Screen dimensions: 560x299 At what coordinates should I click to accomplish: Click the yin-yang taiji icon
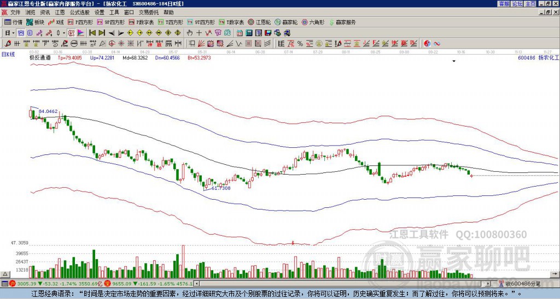[x=427, y=44]
